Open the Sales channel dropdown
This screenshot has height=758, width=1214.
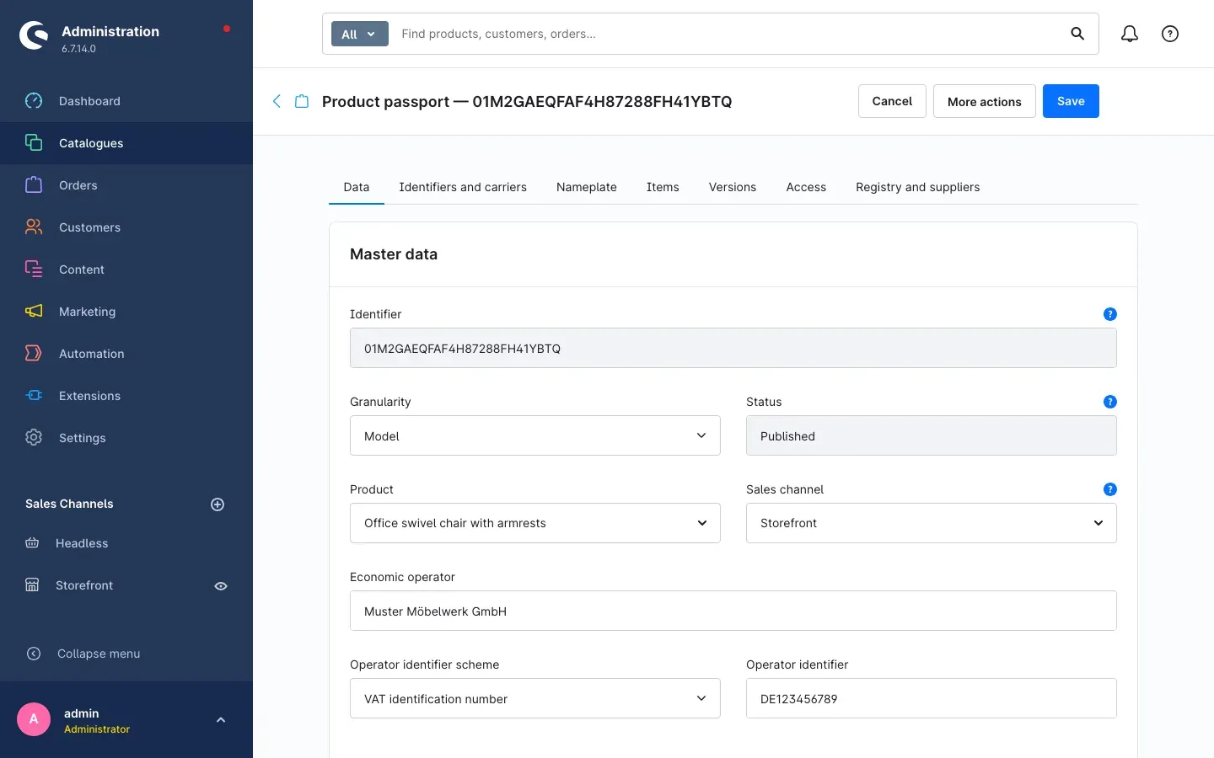click(932, 523)
